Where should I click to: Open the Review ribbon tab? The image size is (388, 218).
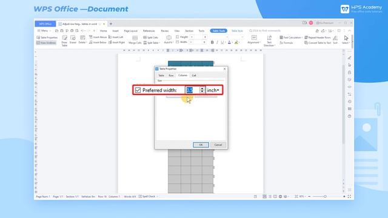click(165, 31)
